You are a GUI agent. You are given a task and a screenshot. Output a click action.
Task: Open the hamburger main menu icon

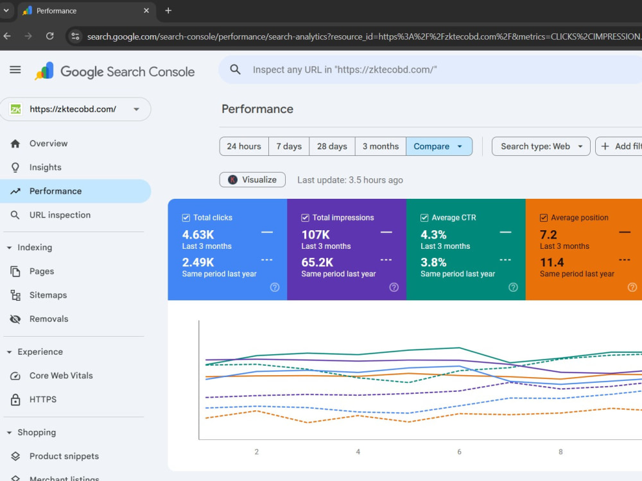tap(15, 69)
